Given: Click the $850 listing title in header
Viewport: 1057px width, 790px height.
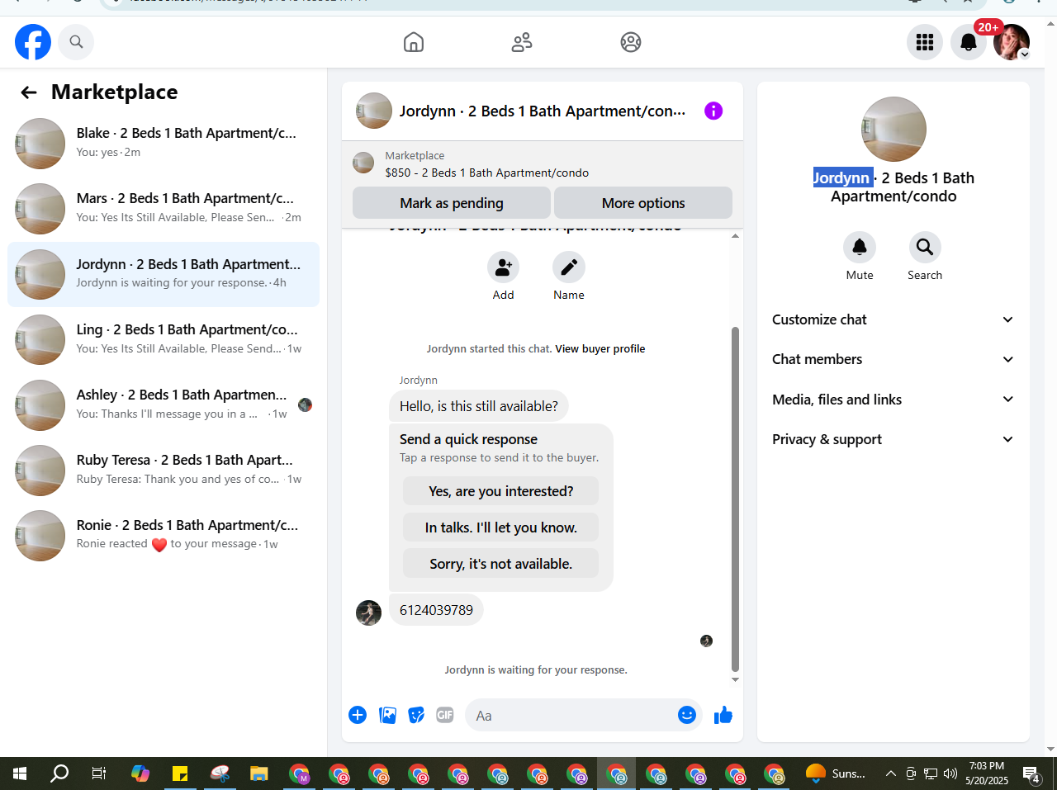Looking at the screenshot, I should [487, 173].
